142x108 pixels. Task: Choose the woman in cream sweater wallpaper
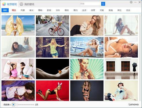87,26
